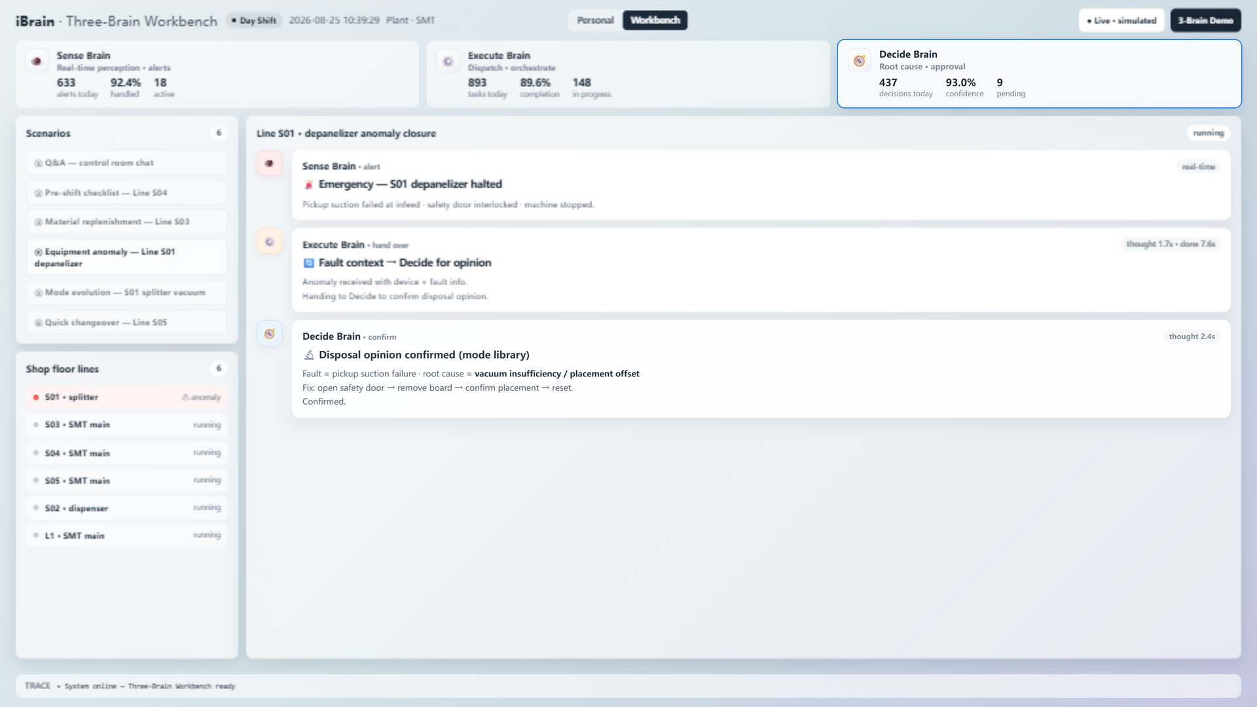Click the thought 2.4s tag on Decide Brain card
The width and height of the screenshot is (1257, 707).
tap(1192, 336)
